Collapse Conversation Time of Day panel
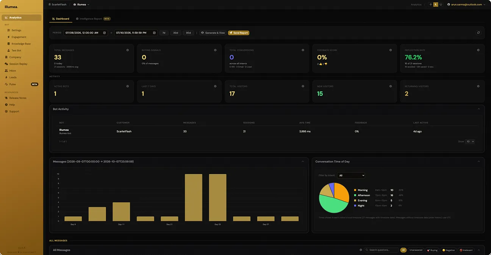The image size is (491, 255). pyautogui.click(x=479, y=161)
